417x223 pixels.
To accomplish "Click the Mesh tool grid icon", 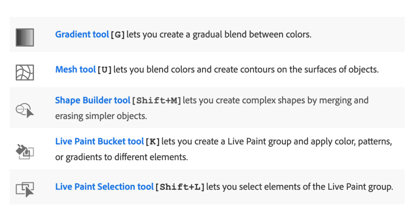I will tap(25, 72).
